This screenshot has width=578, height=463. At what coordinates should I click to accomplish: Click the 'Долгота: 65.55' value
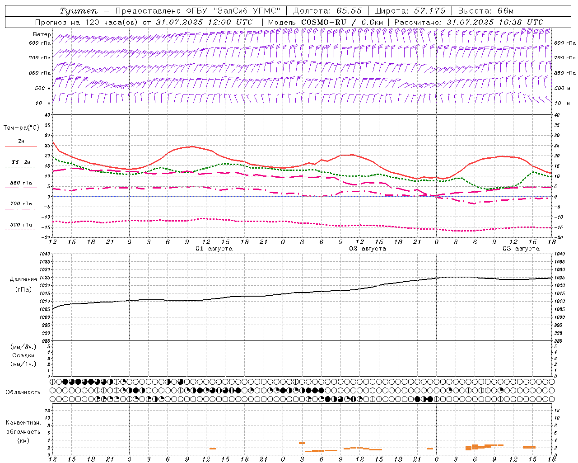327,11
